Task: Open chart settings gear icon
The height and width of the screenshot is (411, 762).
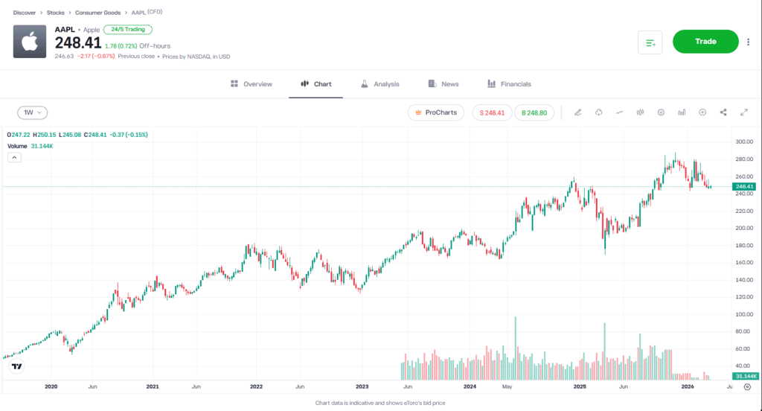Action: tap(661, 112)
